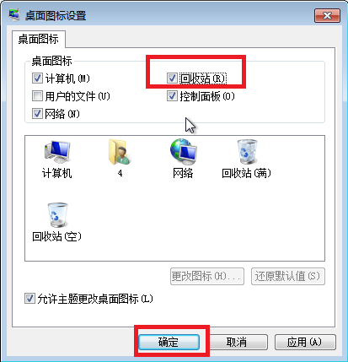Toggle the 回收站(R) checkbox
This screenshot has height=362, width=348.
click(x=172, y=78)
